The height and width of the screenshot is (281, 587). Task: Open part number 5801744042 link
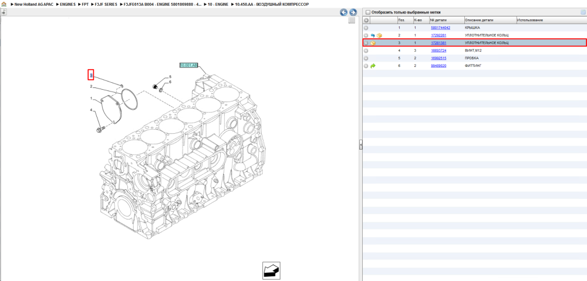click(440, 28)
